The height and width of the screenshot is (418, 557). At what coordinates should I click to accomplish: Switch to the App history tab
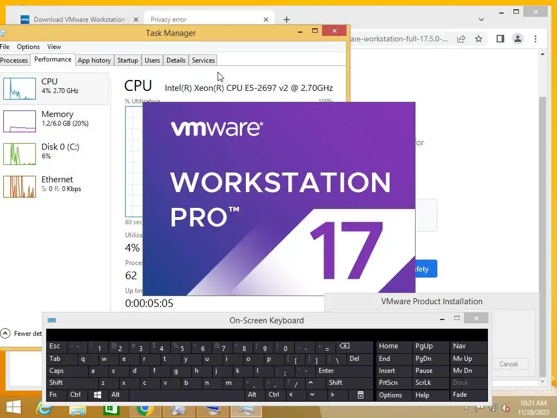tap(95, 60)
